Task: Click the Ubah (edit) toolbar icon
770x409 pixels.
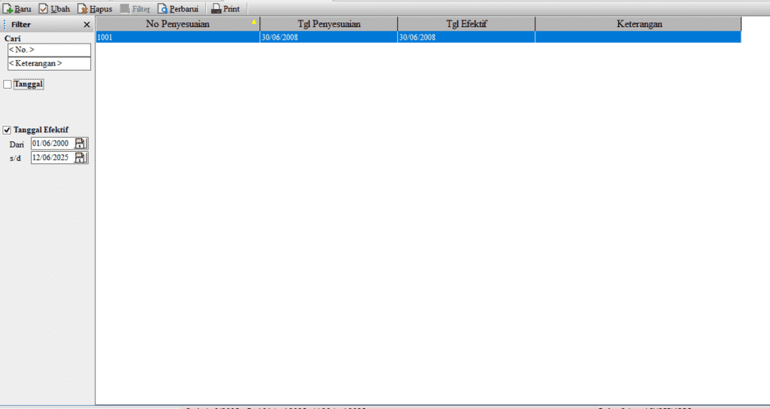Action: 44,9
